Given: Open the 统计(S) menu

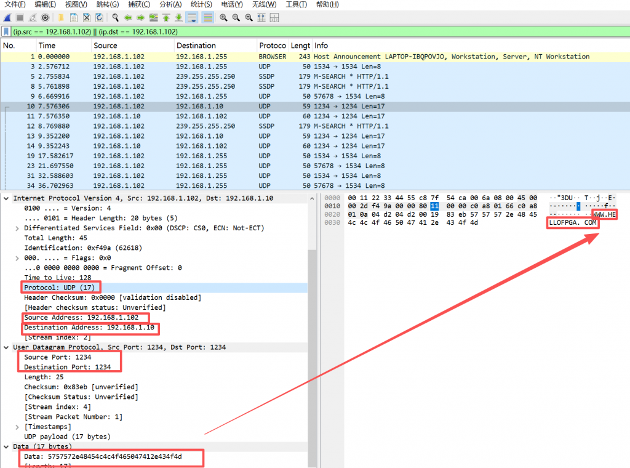Looking at the screenshot, I should pyautogui.click(x=201, y=5).
